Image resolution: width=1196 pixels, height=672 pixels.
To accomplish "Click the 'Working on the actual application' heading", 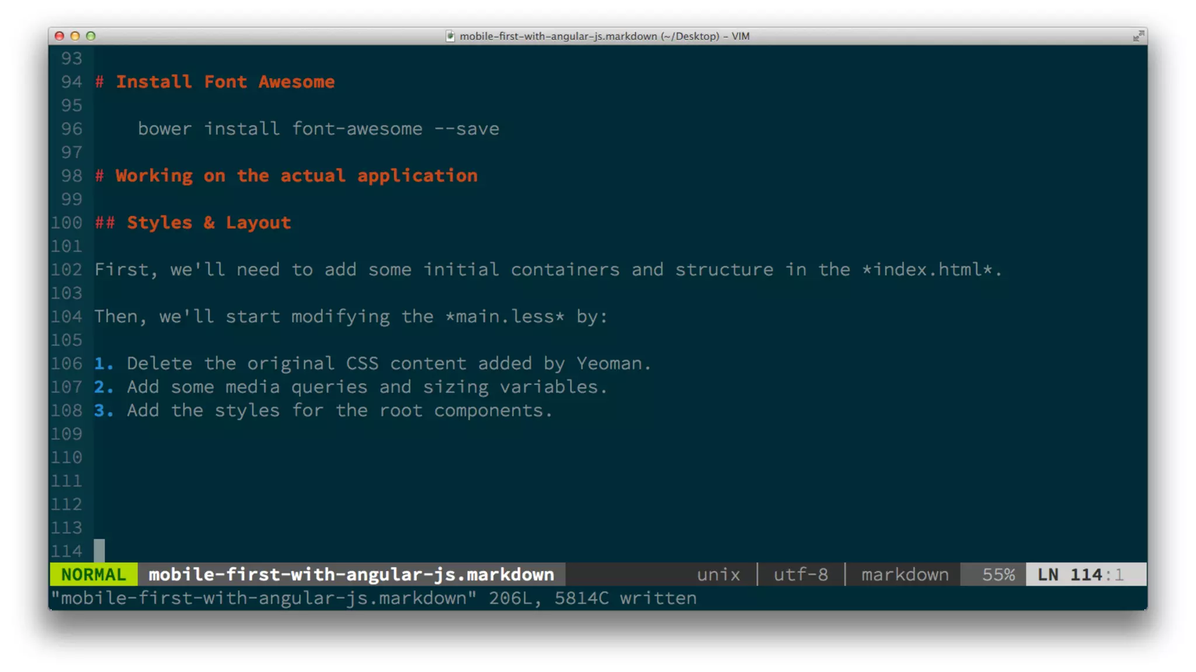I will click(x=296, y=176).
